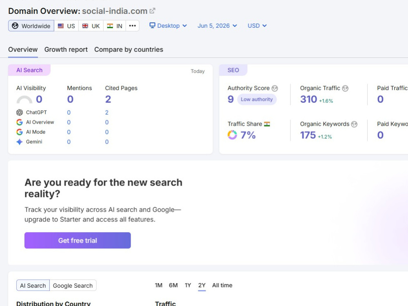The width and height of the screenshot is (408, 306).
Task: Select the 1M time range
Action: pos(158,285)
